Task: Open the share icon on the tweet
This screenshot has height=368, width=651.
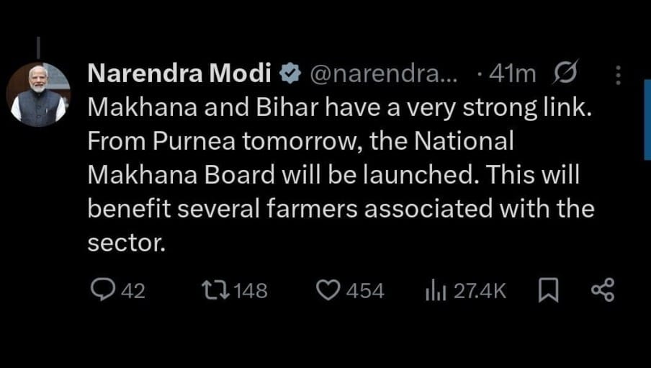Action: [601, 290]
